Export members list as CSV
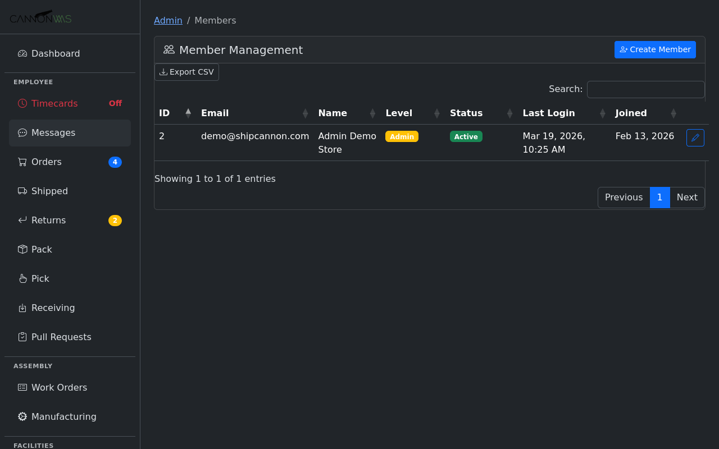This screenshot has height=449, width=719. click(x=186, y=72)
